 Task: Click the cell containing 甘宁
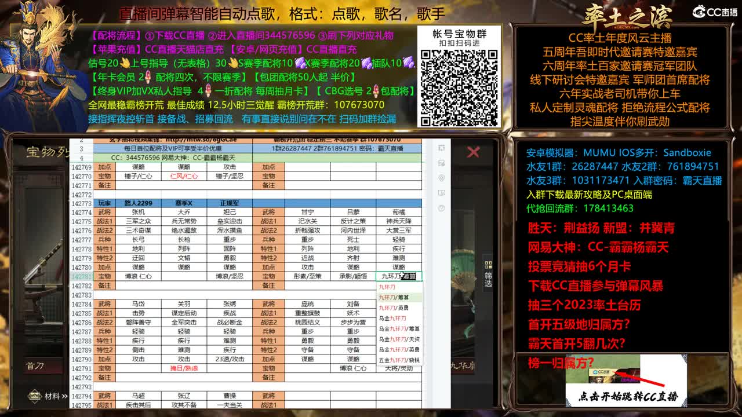pos(307,212)
